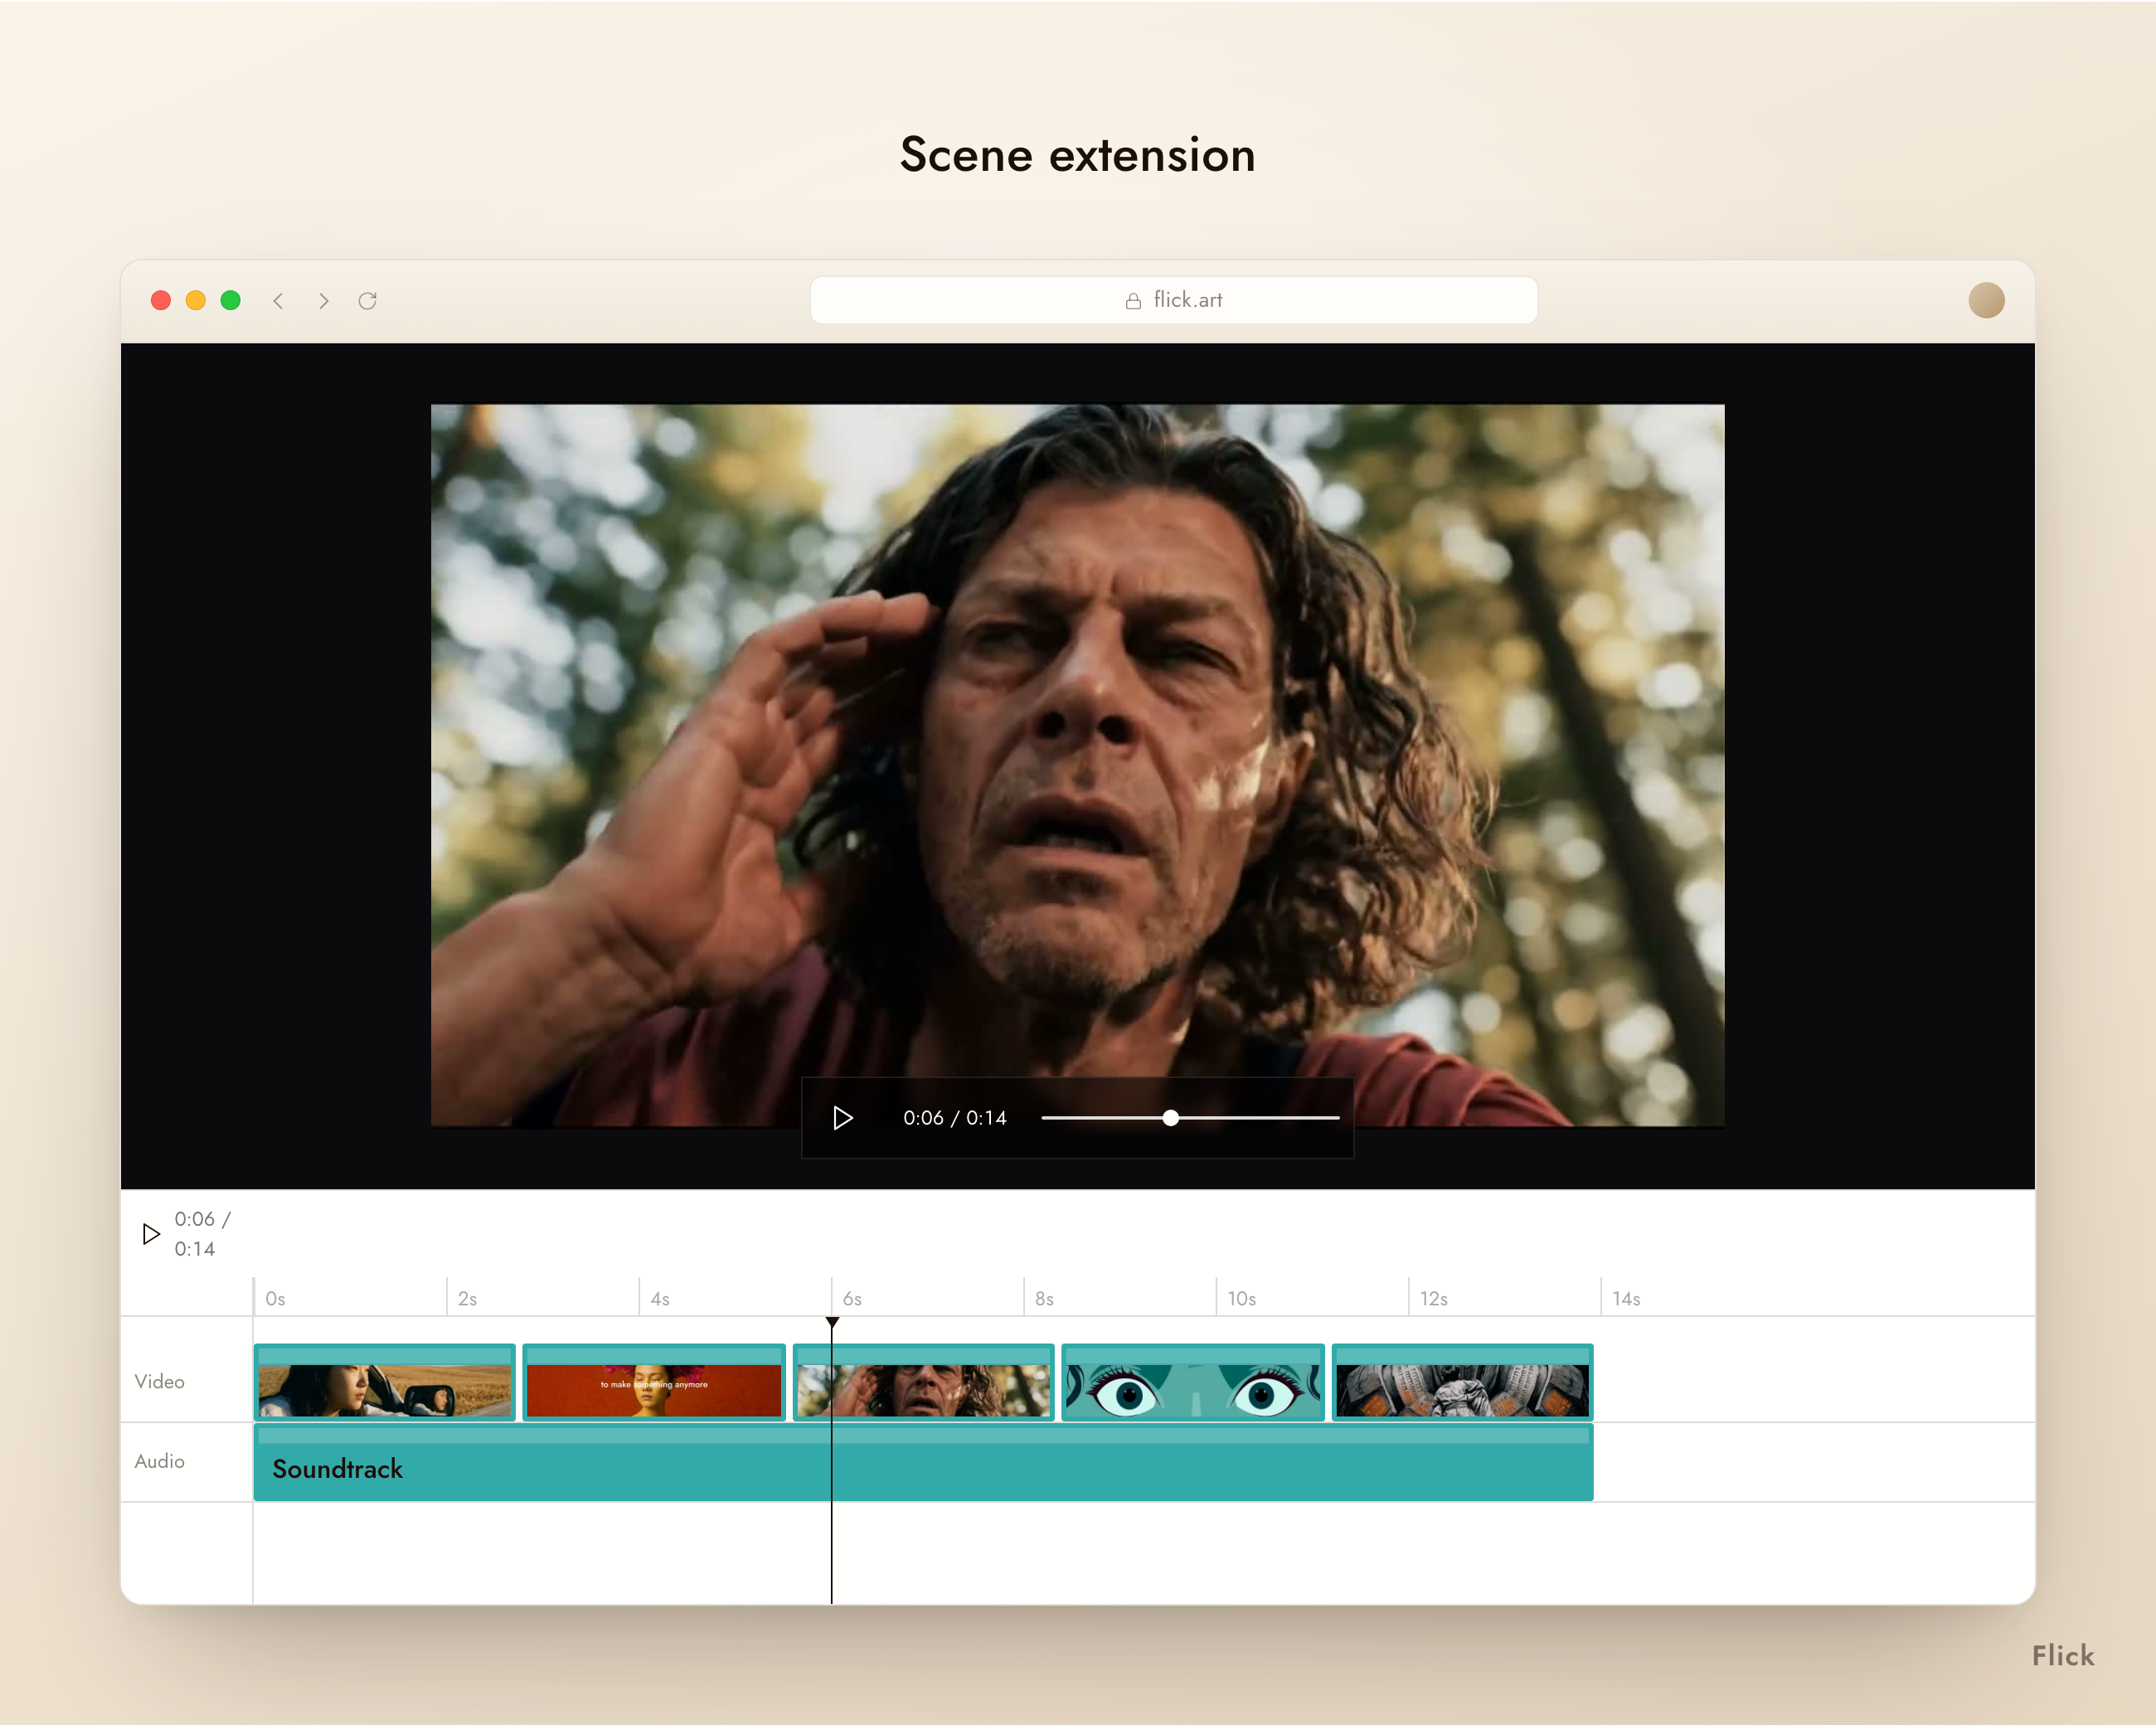Click the timeline play button near 0:06
Image resolution: width=2156 pixels, height=1725 pixels.
pyautogui.click(x=151, y=1234)
